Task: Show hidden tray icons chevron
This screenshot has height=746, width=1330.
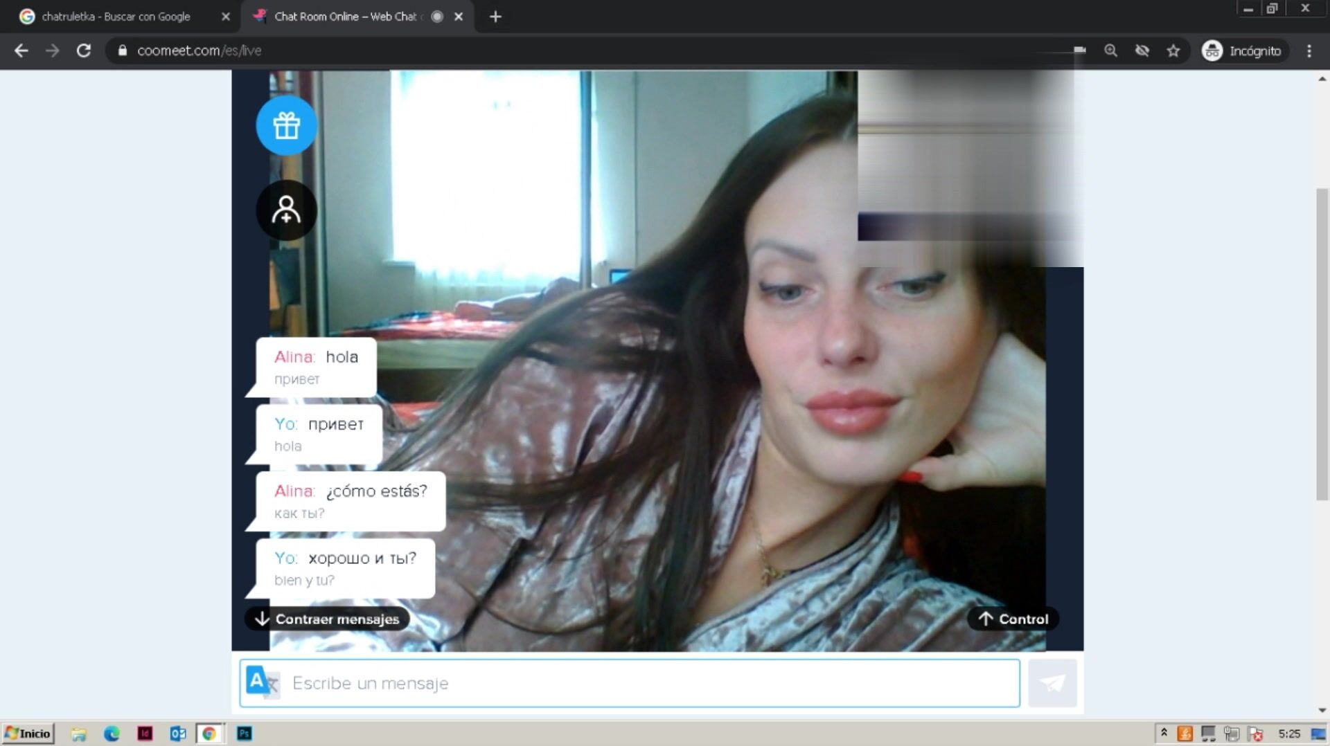Action: click(x=1164, y=733)
